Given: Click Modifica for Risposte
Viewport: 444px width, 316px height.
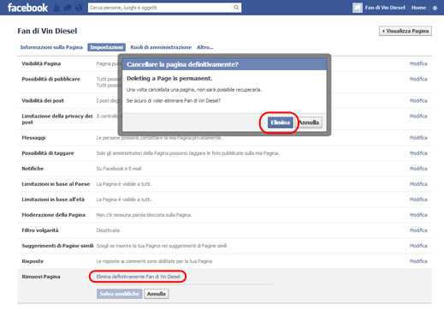Looking at the screenshot, I should click(x=418, y=261).
